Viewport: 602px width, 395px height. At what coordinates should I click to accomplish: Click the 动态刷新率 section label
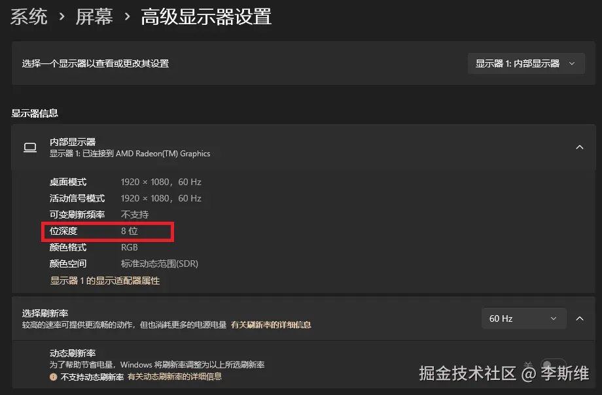pos(72,353)
